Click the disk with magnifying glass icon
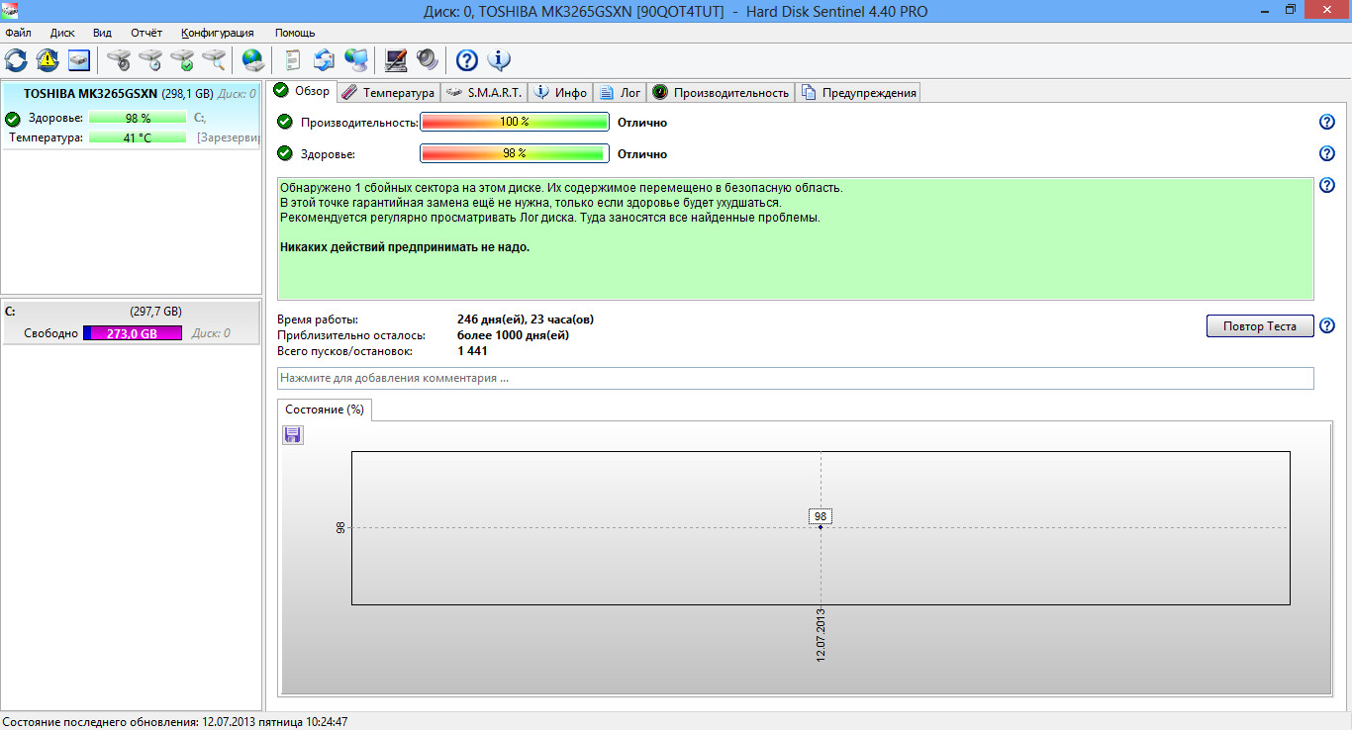The image size is (1352, 730). point(214,60)
